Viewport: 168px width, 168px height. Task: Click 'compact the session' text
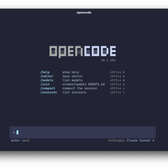(x=80, y=88)
